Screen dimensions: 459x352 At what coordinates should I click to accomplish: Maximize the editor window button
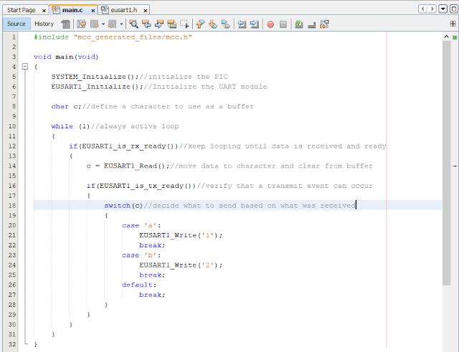pyautogui.click(x=453, y=9)
